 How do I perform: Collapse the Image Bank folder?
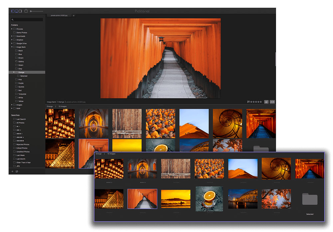12,47
